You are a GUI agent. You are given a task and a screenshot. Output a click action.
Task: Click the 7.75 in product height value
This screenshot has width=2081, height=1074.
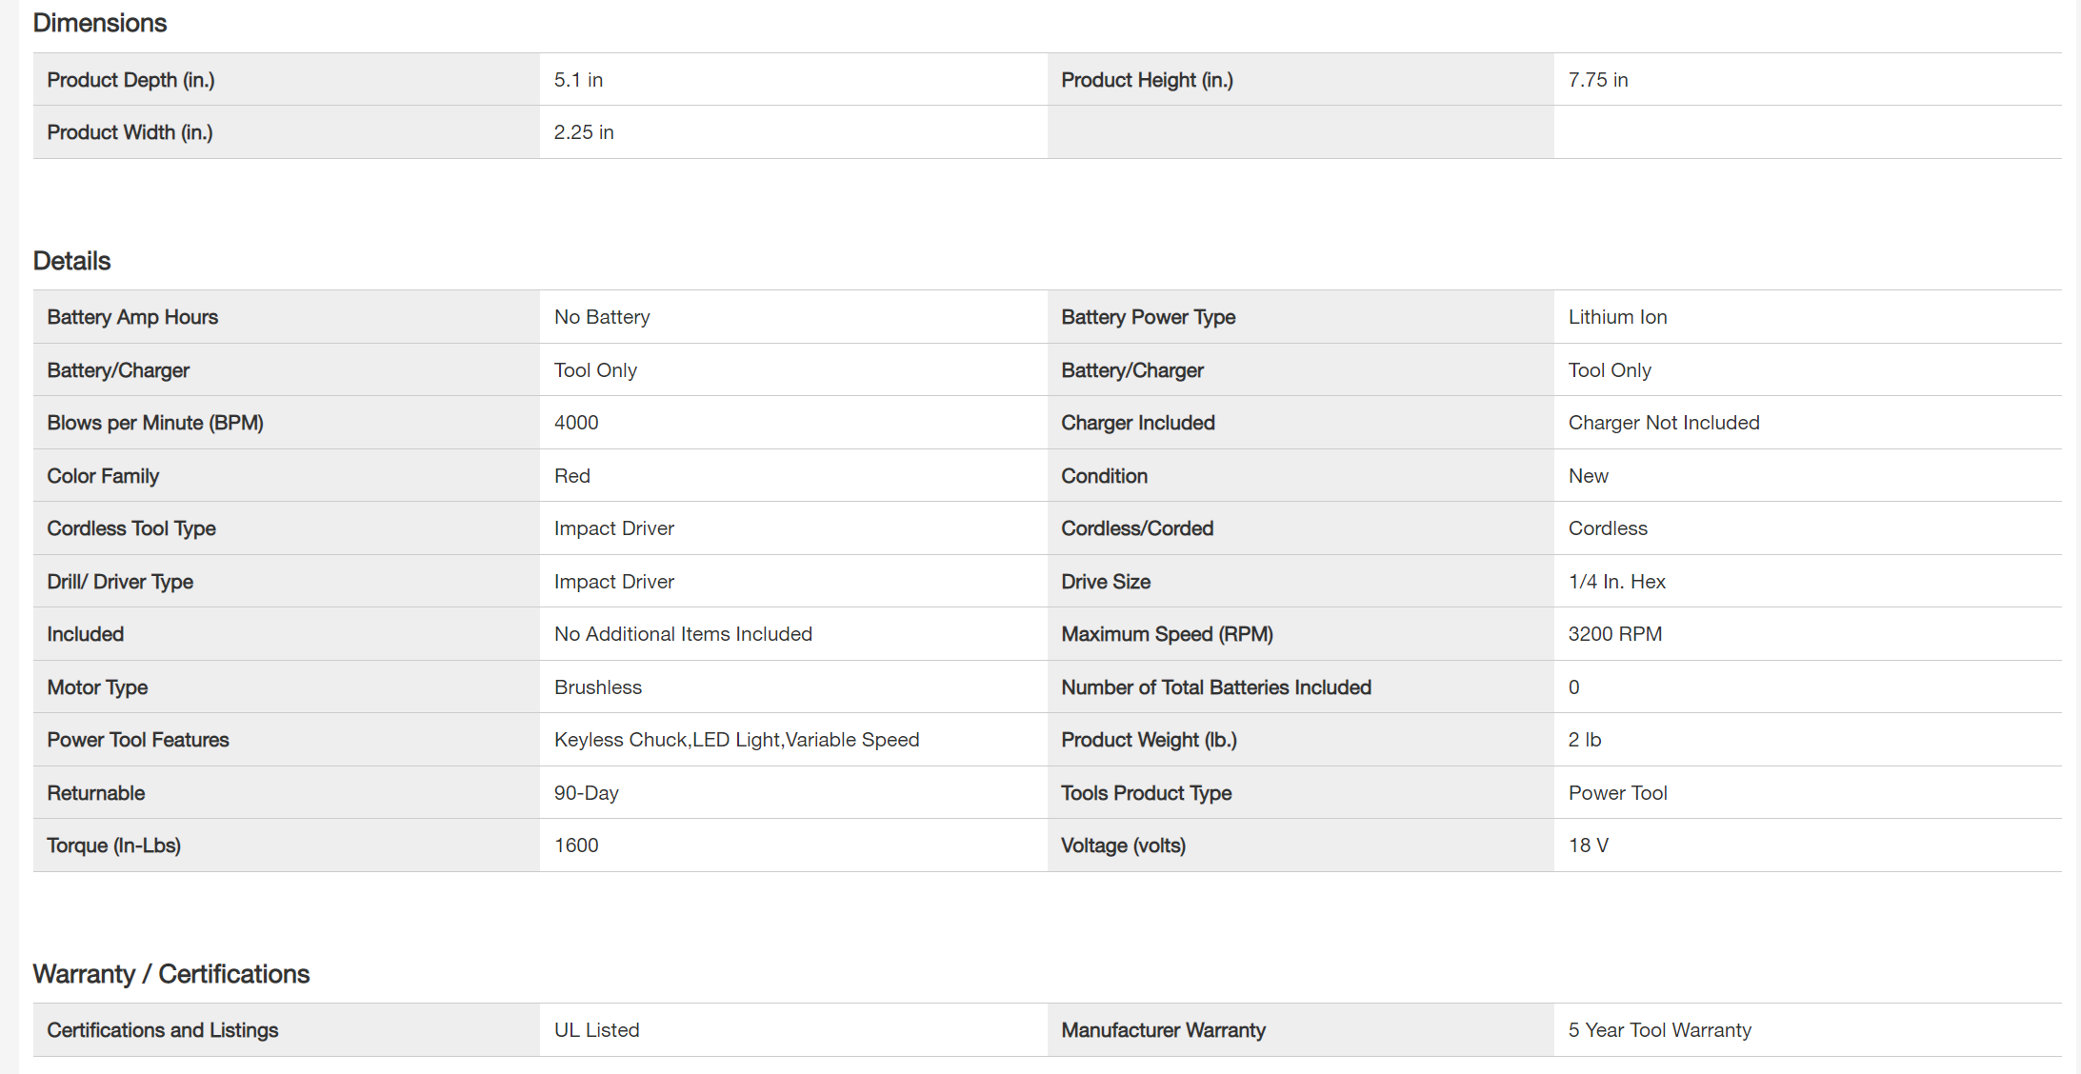(1598, 80)
